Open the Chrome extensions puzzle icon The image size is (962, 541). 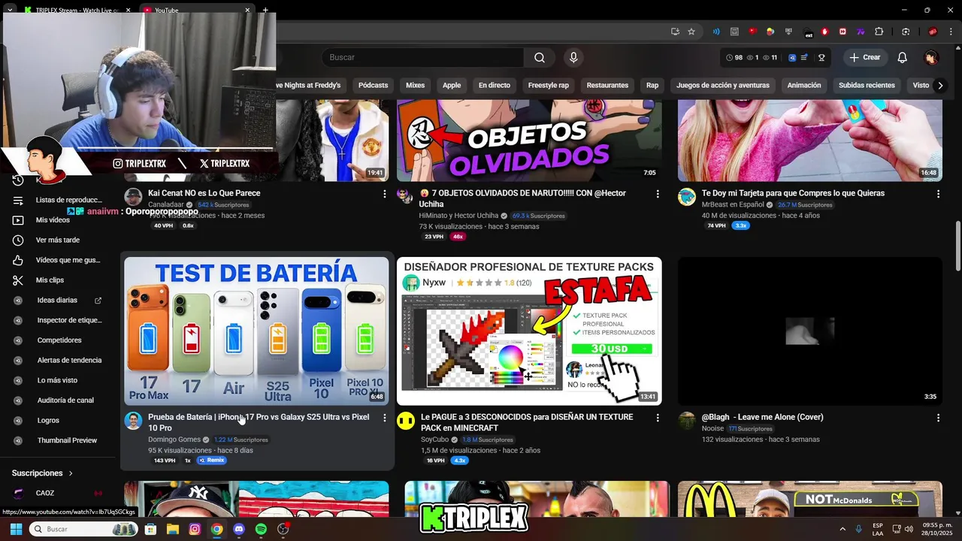879,32
